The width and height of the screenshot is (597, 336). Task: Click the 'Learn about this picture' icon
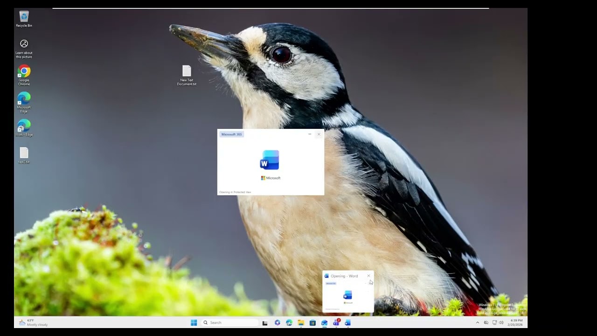tap(24, 49)
